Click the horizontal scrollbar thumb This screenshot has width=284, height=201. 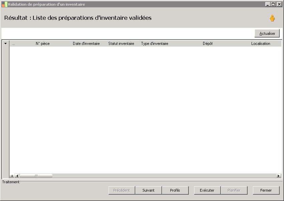click(x=36, y=176)
